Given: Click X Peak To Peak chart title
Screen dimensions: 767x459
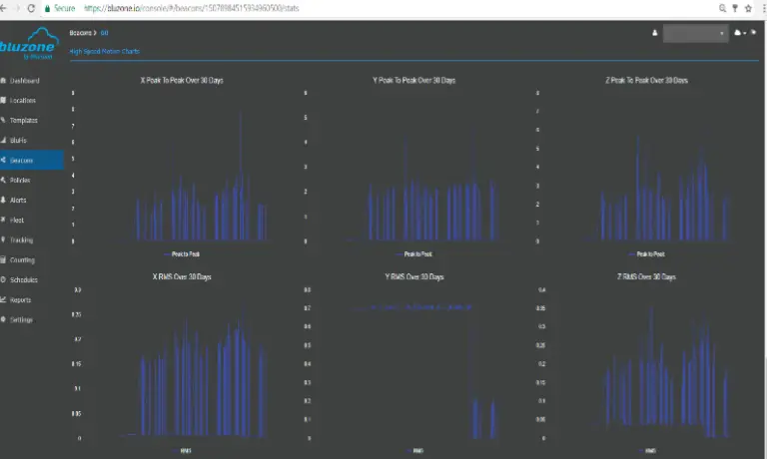Looking at the screenshot, I should click(182, 80).
